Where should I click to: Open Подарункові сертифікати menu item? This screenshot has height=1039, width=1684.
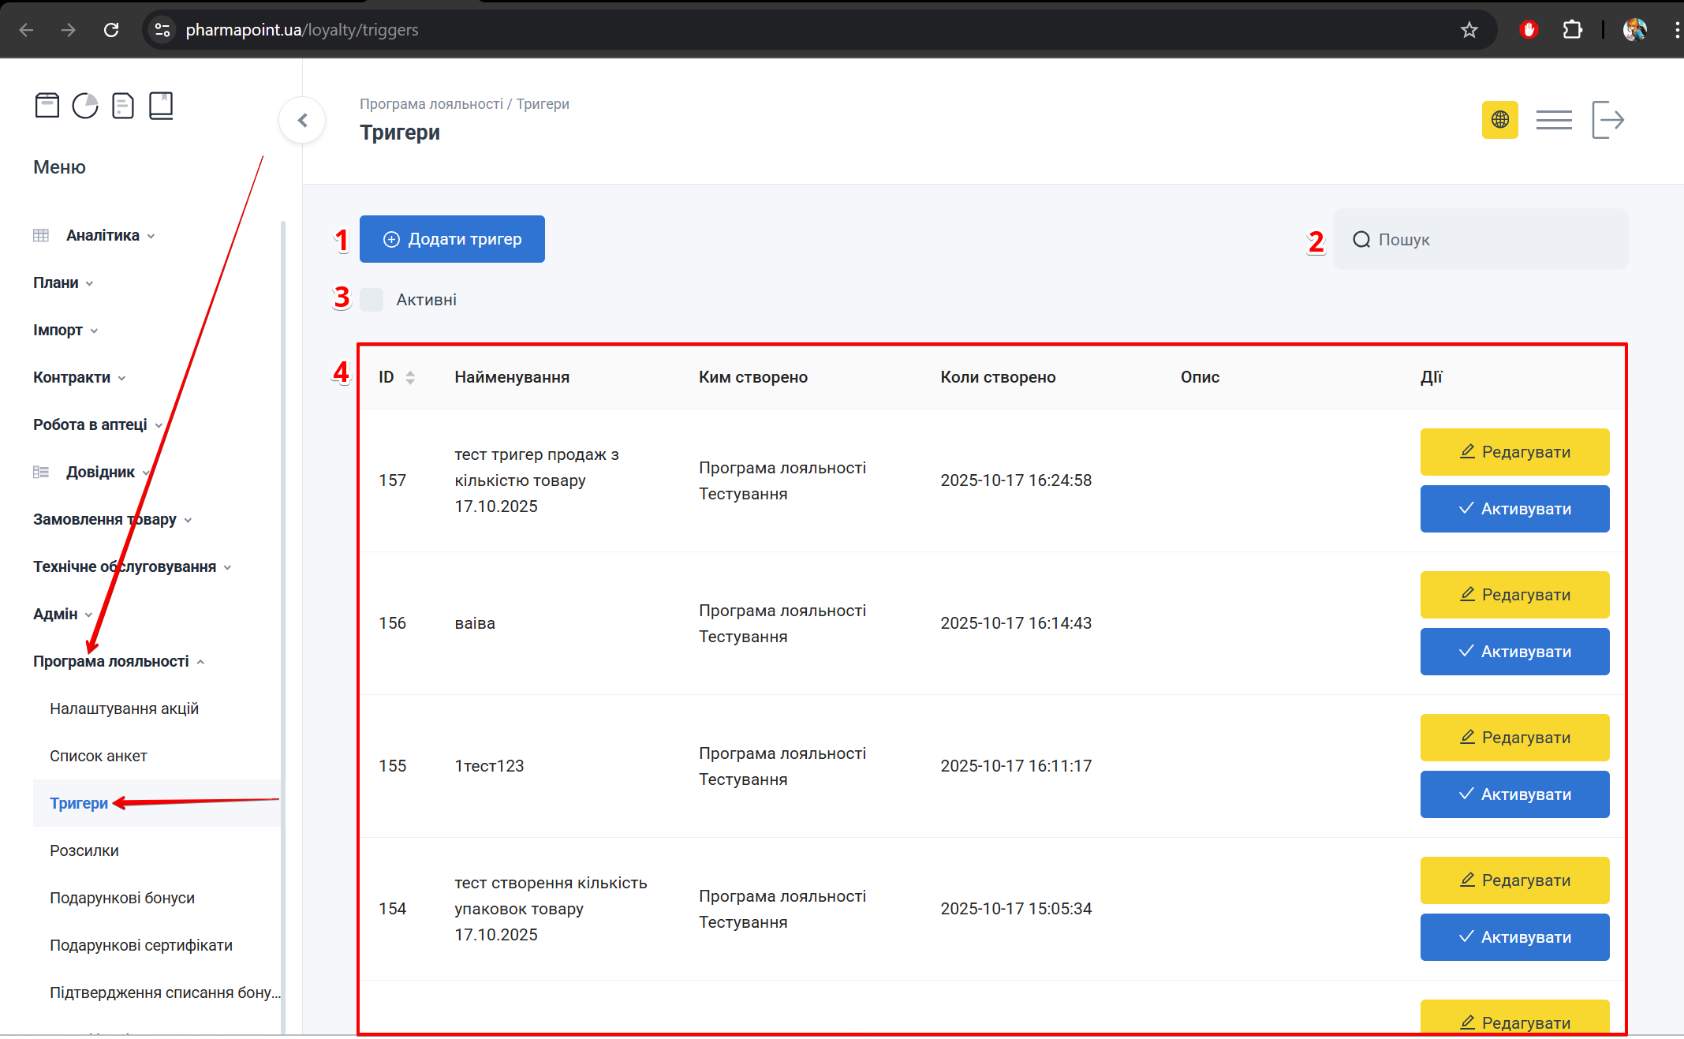pyautogui.click(x=141, y=945)
